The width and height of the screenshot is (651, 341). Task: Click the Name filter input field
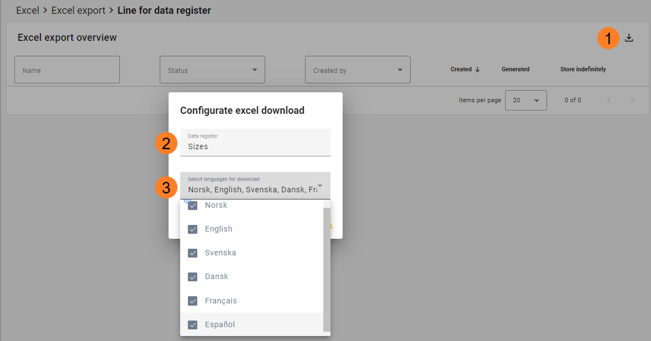click(x=67, y=70)
